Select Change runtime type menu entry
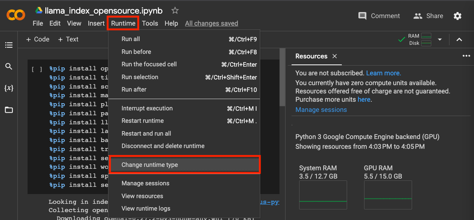This screenshot has height=220, width=474. click(x=150, y=165)
